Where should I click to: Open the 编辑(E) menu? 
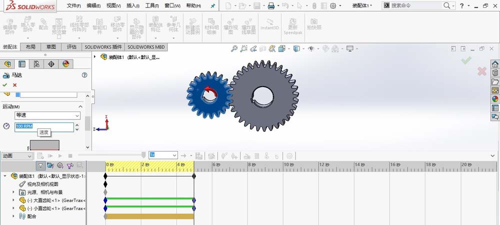coord(94,5)
